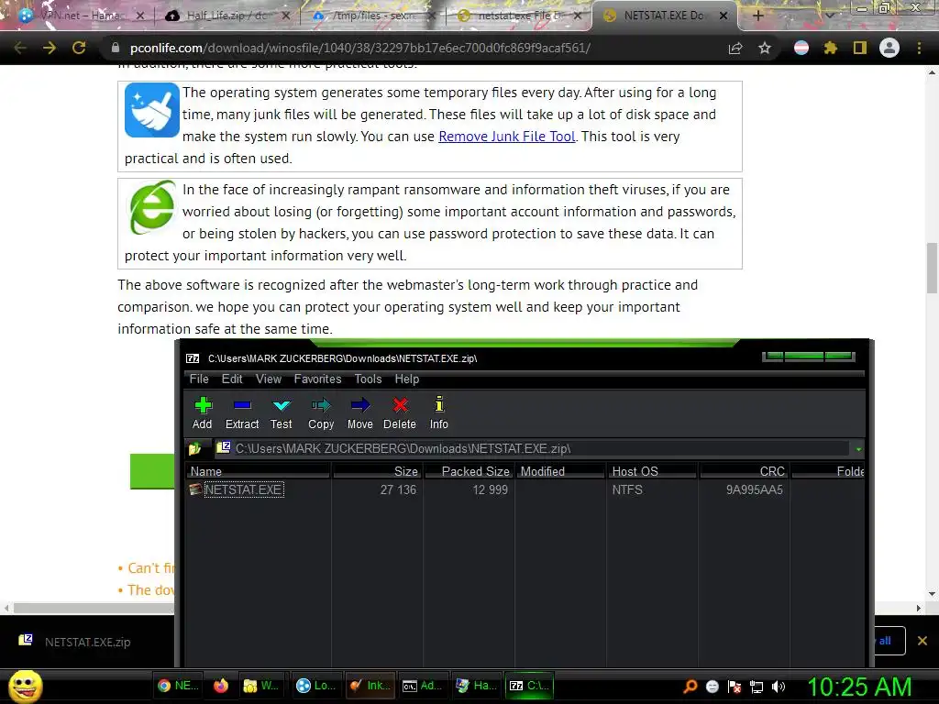
Task: Click the Move toolbar button in 7-Zip
Action: [359, 413]
